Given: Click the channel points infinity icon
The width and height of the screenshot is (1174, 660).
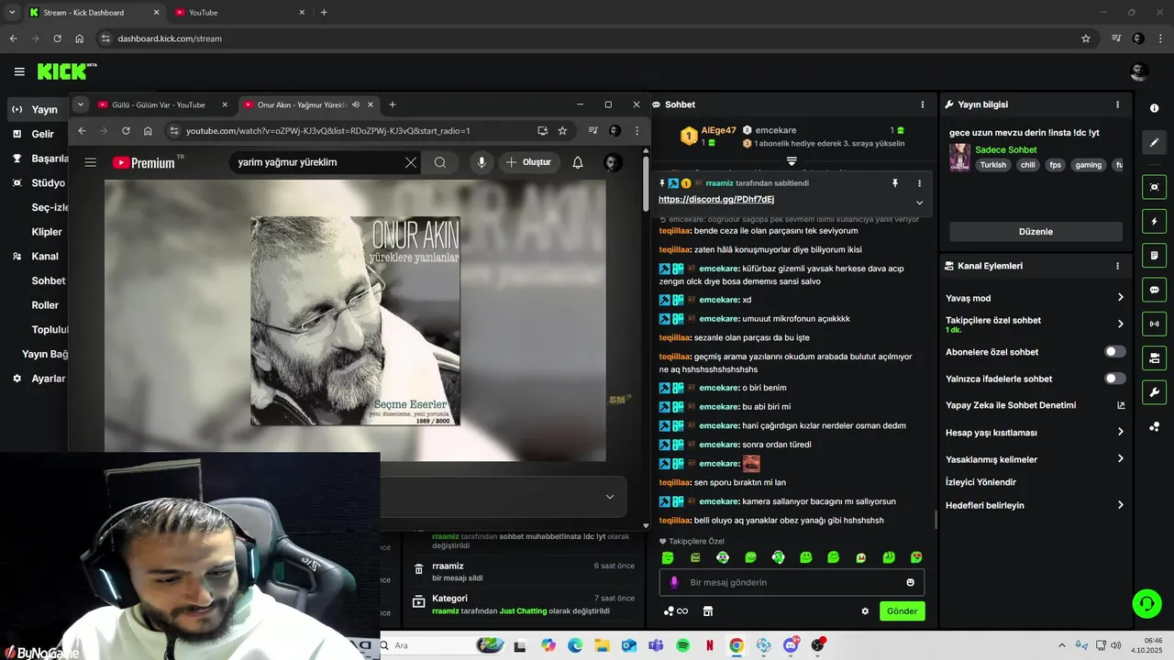Looking at the screenshot, I should tap(676, 611).
